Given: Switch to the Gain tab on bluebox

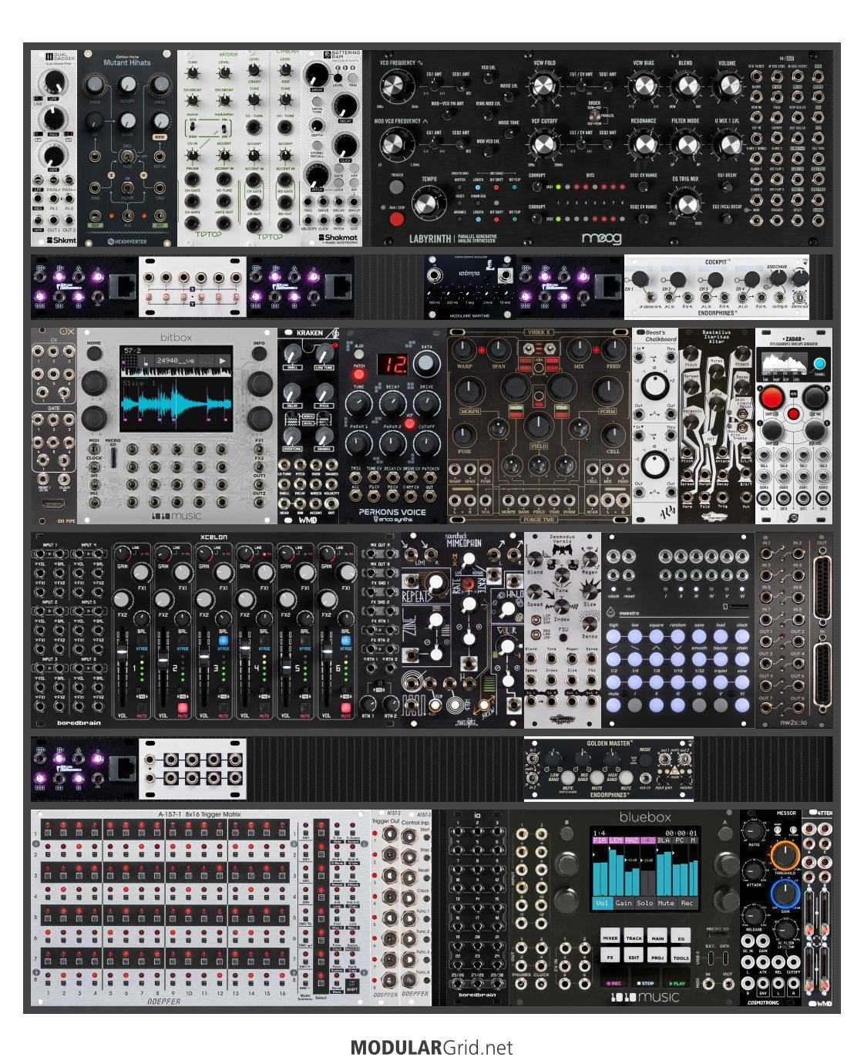Looking at the screenshot, I should point(624,903).
